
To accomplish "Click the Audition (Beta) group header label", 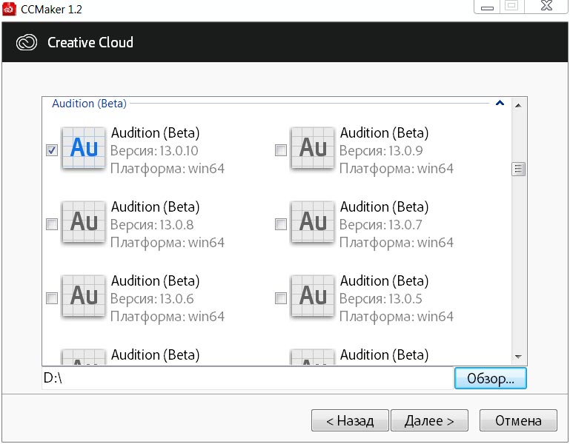I will click(89, 104).
